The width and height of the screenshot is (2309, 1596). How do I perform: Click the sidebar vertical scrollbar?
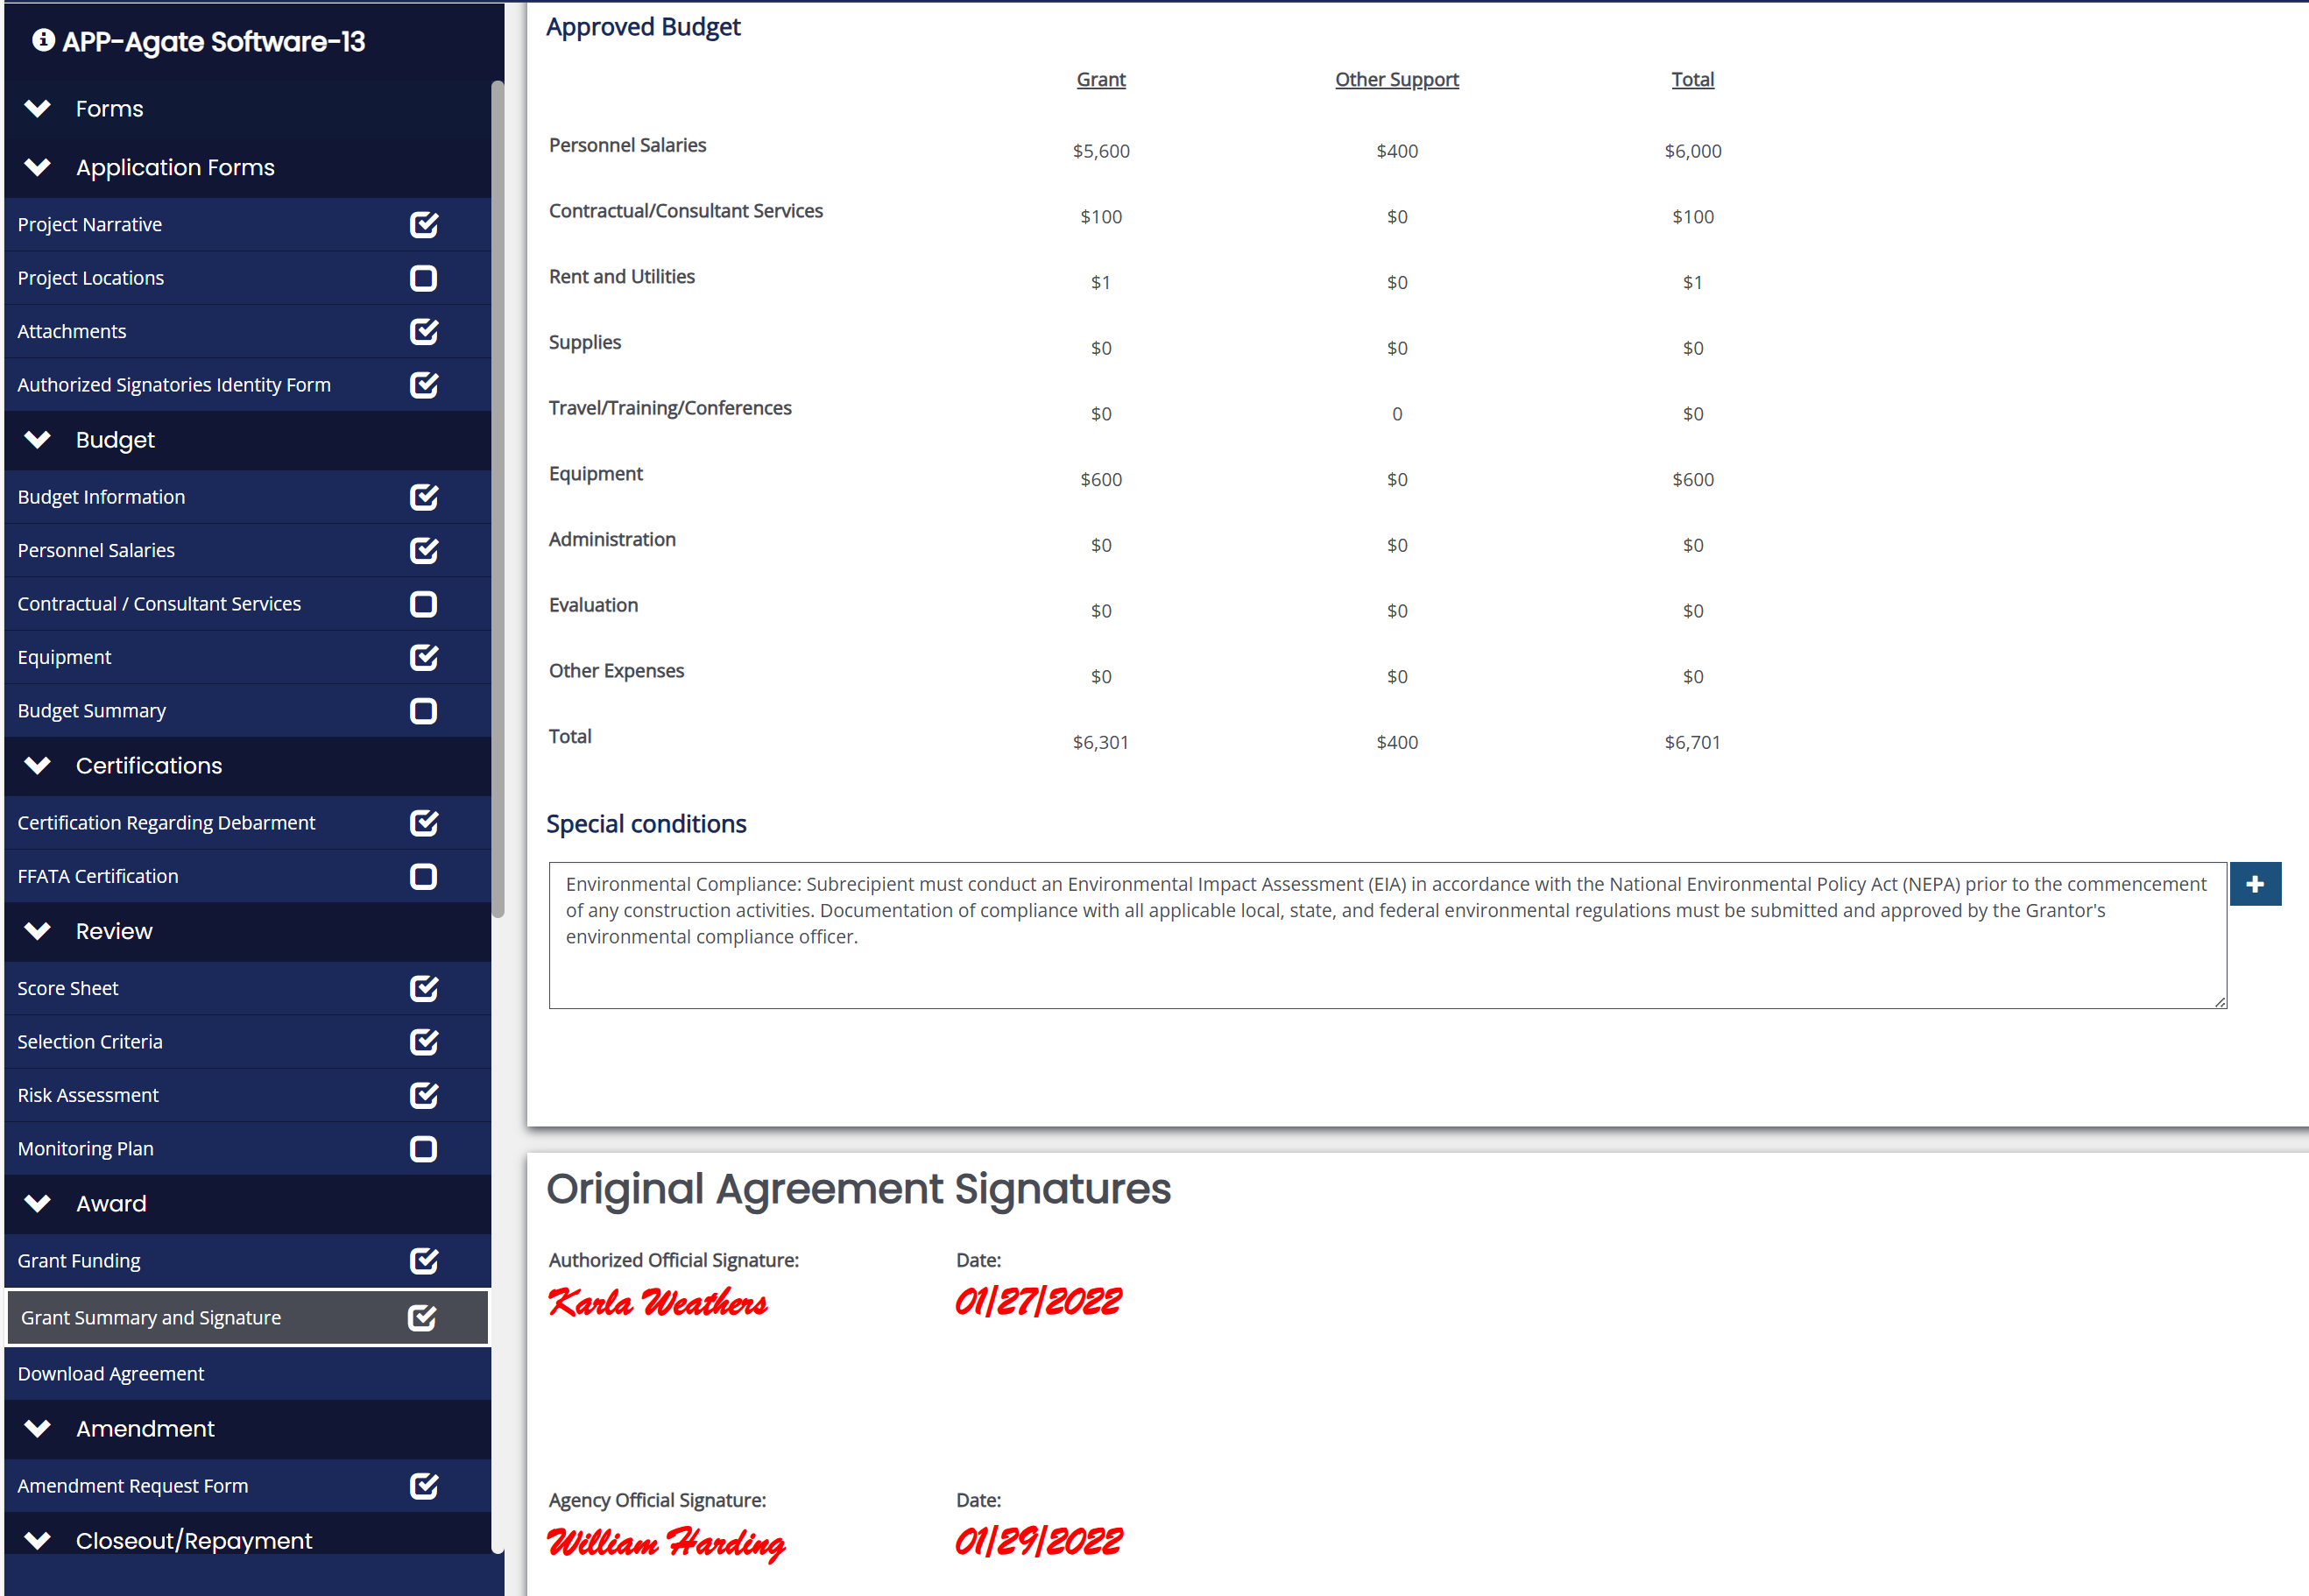497,498
